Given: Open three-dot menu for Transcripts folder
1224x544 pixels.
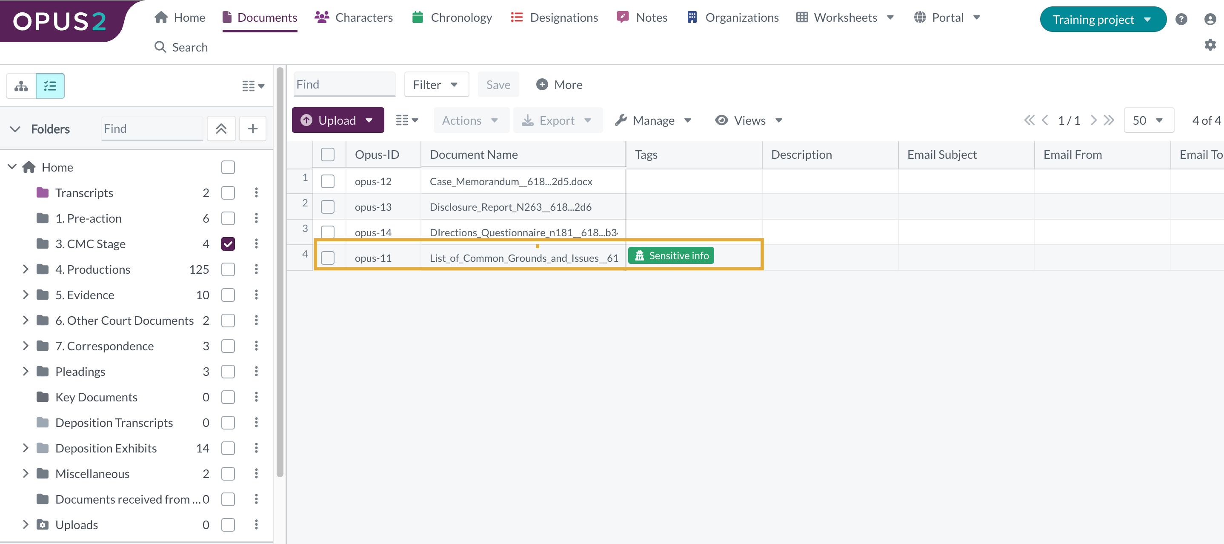Looking at the screenshot, I should pyautogui.click(x=256, y=193).
